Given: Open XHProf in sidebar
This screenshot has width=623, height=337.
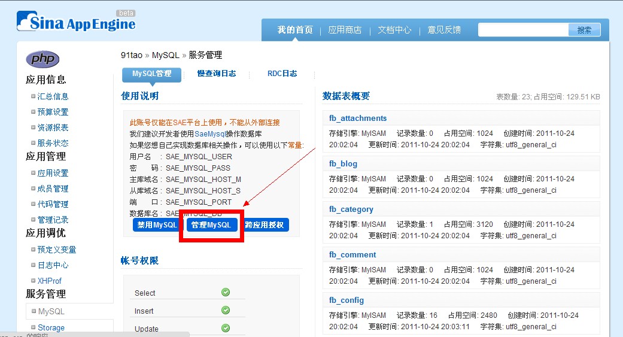Looking at the screenshot, I should (x=50, y=281).
